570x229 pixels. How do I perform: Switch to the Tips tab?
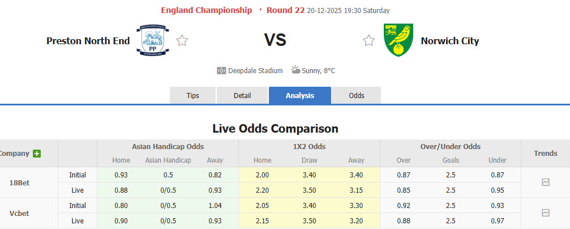[x=193, y=95]
